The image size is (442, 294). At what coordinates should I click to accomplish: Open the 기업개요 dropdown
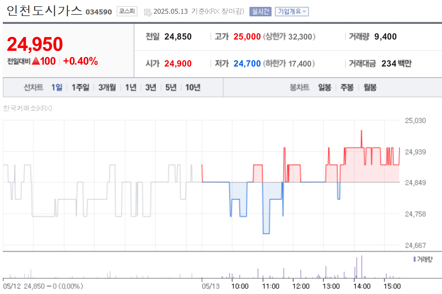[x=292, y=12]
